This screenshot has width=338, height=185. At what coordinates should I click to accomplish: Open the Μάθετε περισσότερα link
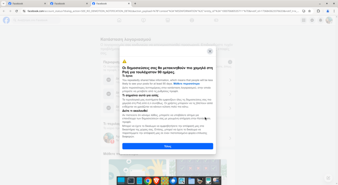pos(186,84)
